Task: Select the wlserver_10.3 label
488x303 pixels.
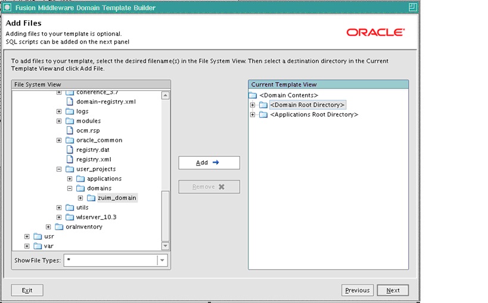Action: (96, 217)
